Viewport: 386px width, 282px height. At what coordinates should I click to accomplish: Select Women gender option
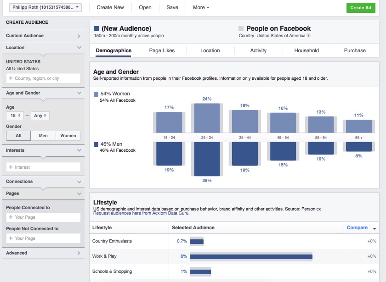point(68,136)
